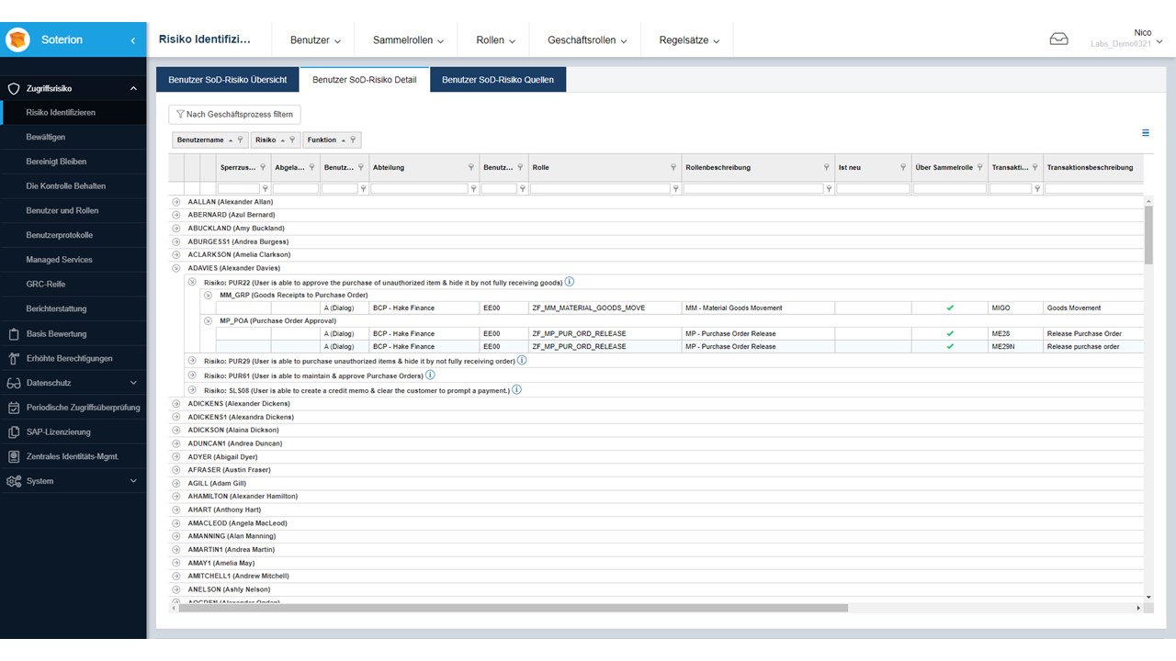Viewport: 1176px width, 661px height.
Task: Click info icon next to Risiko PUR22
Action: [570, 282]
